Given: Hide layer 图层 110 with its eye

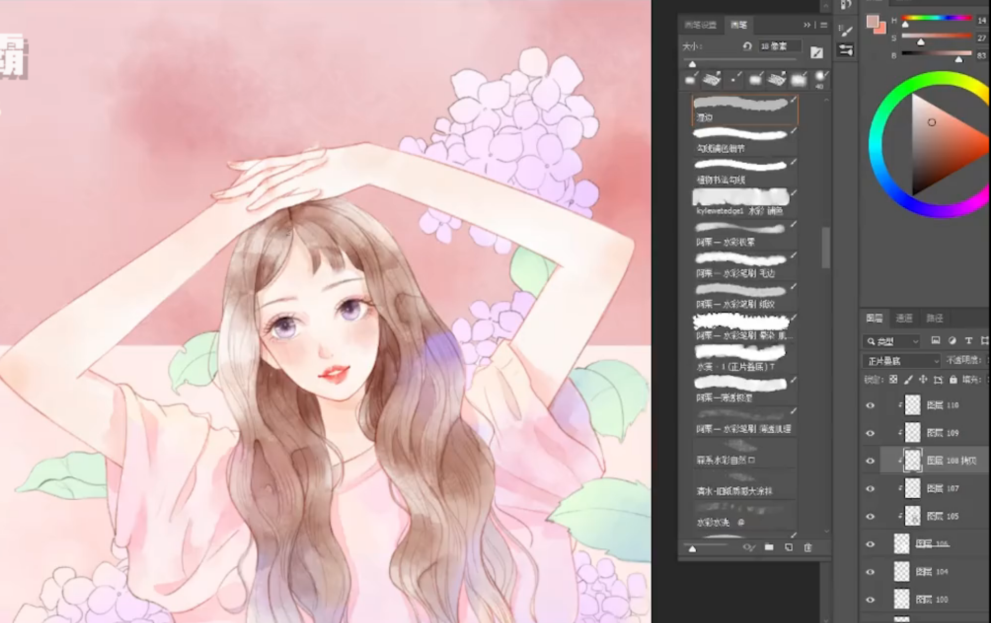Looking at the screenshot, I should coord(870,405).
